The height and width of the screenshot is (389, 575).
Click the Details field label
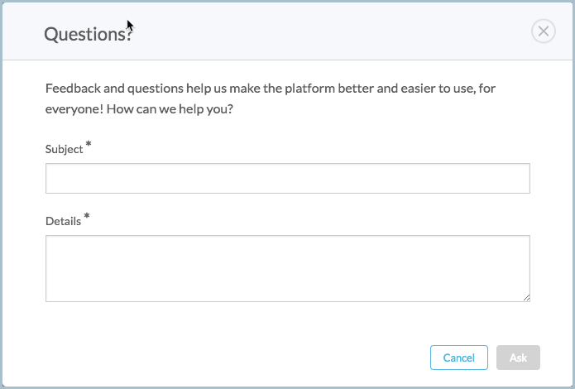point(63,221)
